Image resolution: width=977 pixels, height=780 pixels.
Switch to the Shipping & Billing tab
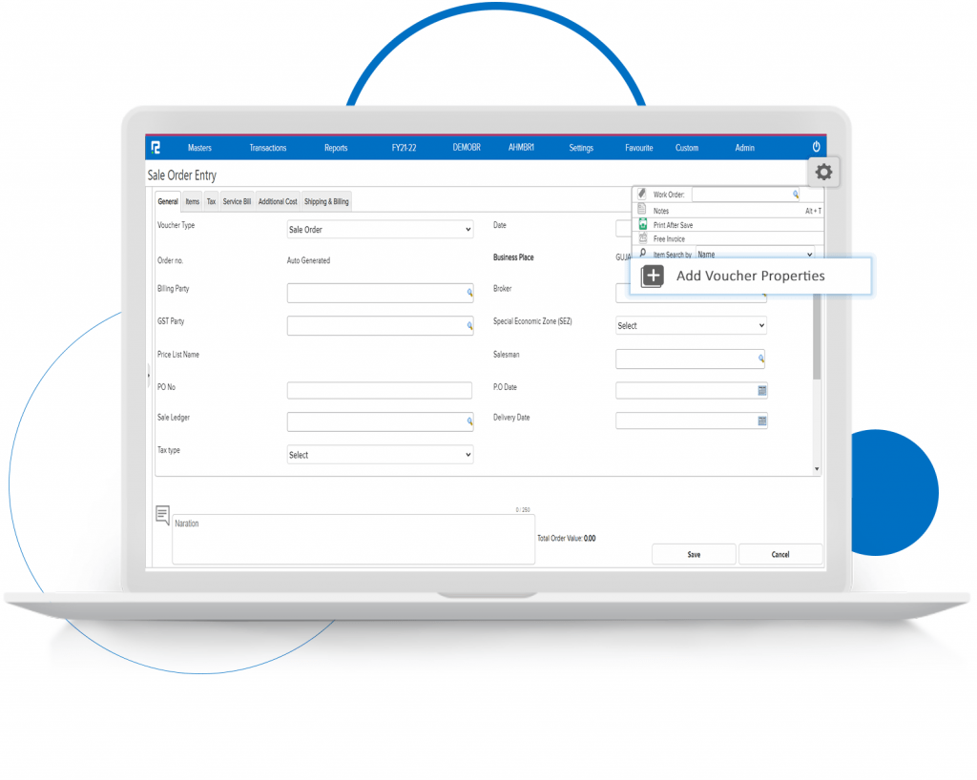pyautogui.click(x=326, y=201)
